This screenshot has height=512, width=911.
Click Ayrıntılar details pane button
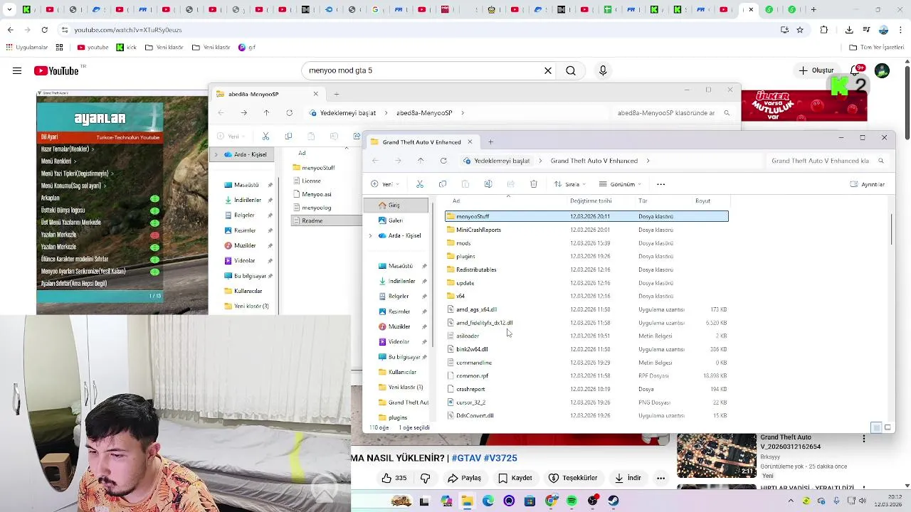[868, 184]
